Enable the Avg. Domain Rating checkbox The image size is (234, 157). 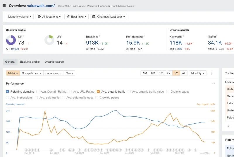click(x=38, y=92)
